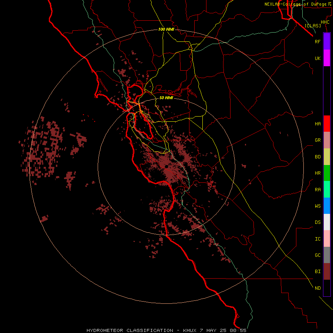The height and width of the screenshot is (333, 333).
Task: Click the 50 NMI range ring label
Action: click(x=166, y=98)
